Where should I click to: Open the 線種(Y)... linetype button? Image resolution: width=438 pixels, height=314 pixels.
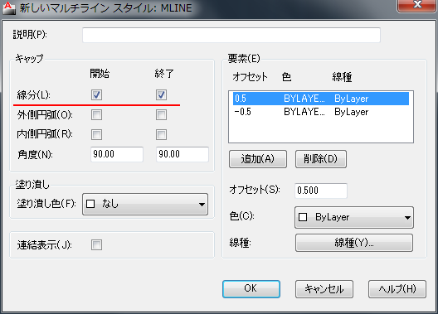354,243
